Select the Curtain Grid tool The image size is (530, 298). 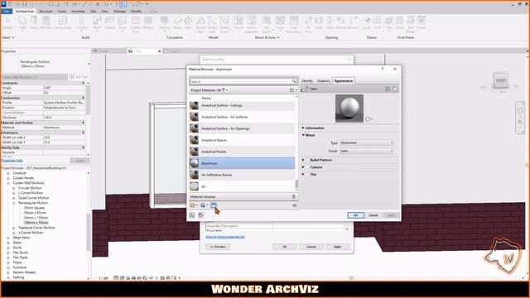(x=136, y=24)
